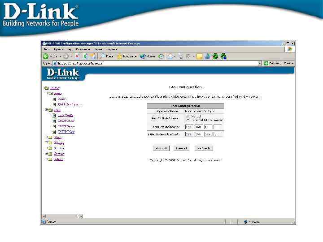Expand the Bridging tree node
323x242 pixels.
tap(47, 143)
